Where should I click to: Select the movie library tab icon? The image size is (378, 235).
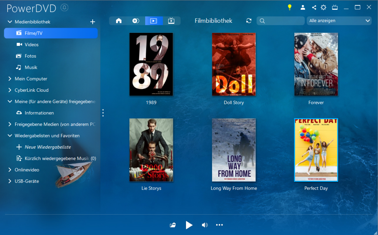[x=154, y=21]
